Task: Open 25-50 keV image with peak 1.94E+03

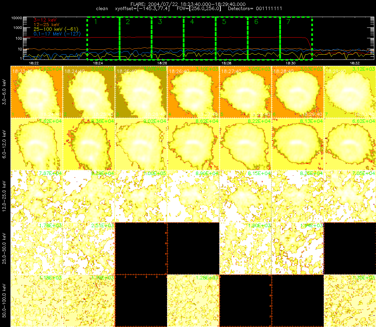Action: (298, 249)
